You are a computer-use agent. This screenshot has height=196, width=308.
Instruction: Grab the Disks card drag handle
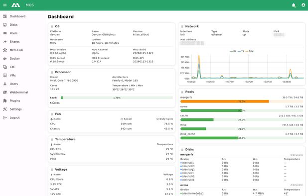(182, 150)
